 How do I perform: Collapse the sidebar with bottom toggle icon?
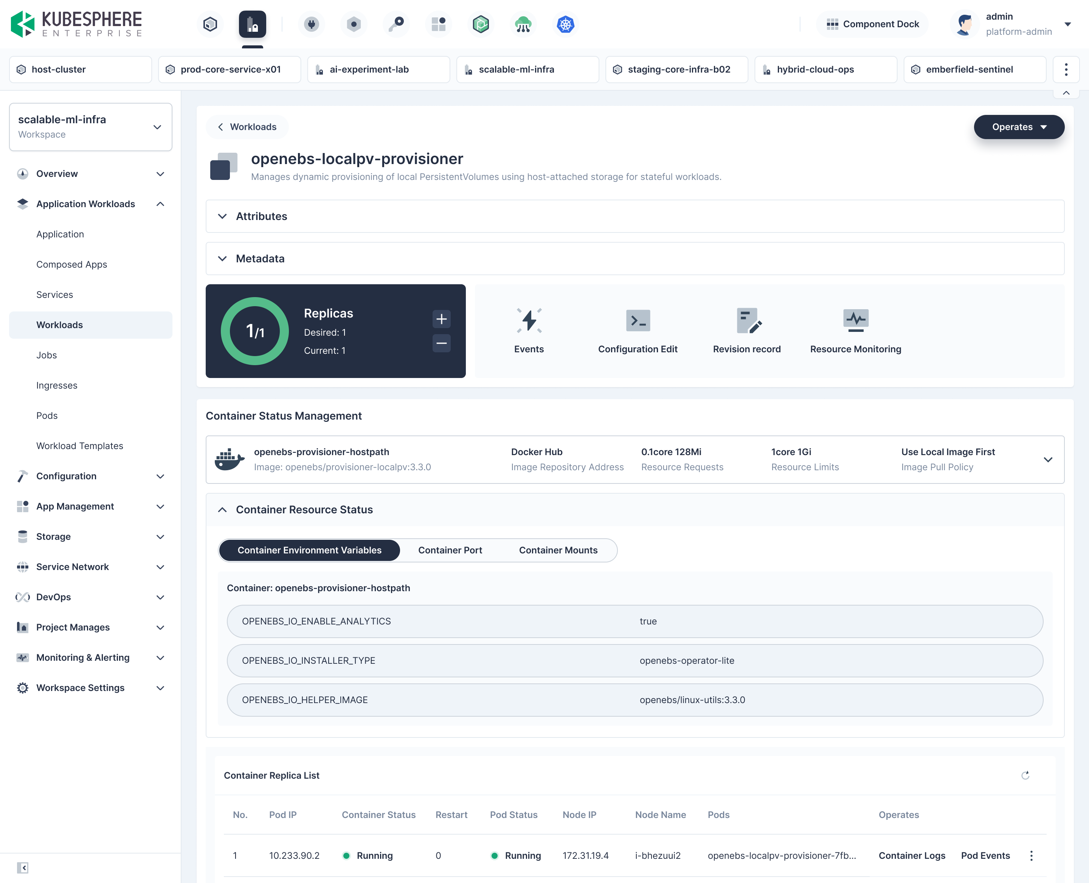(22, 868)
